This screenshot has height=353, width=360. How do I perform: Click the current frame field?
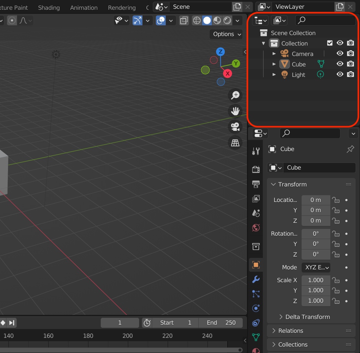pos(120,323)
